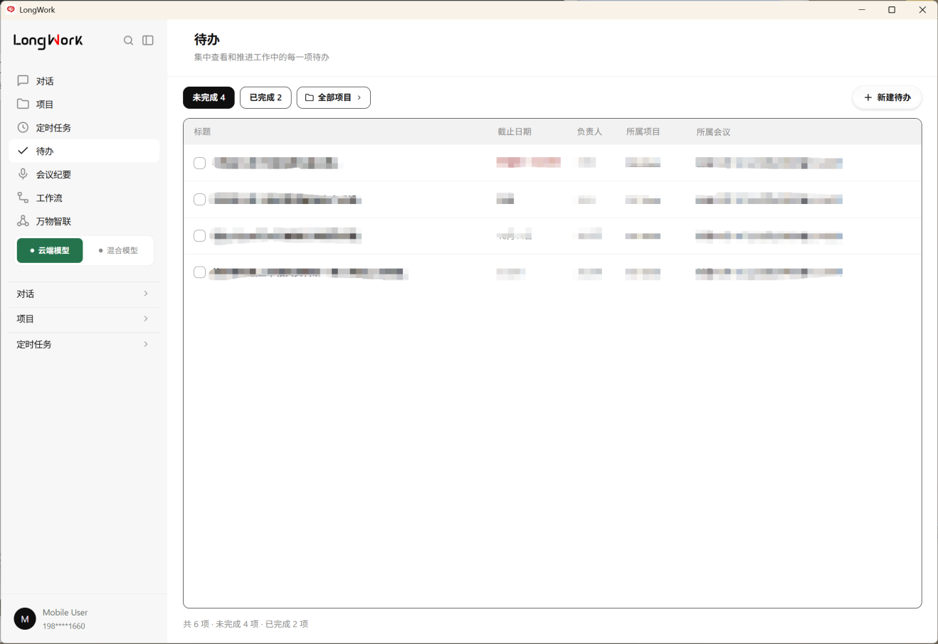Show the 未完成 4 tab
The width and height of the screenshot is (938, 644).
(x=209, y=97)
